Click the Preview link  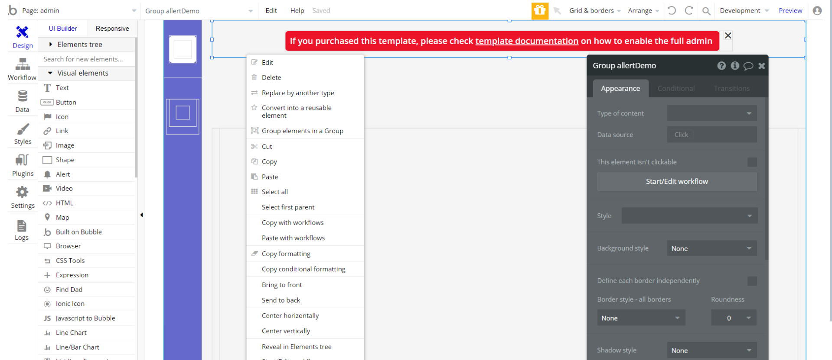(790, 10)
